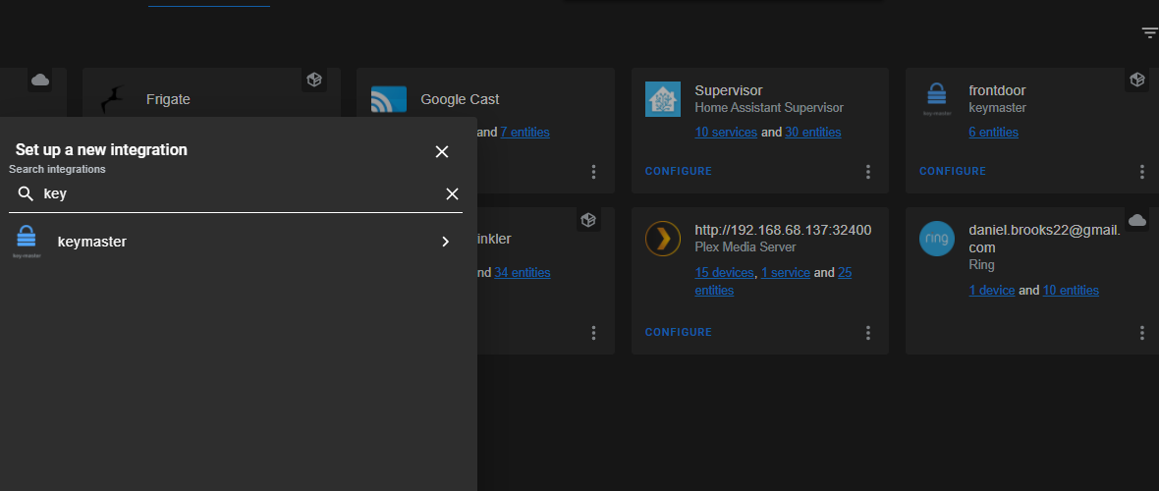This screenshot has height=491, width=1159.
Task: Click the Frigate bird logo
Action: [113, 99]
